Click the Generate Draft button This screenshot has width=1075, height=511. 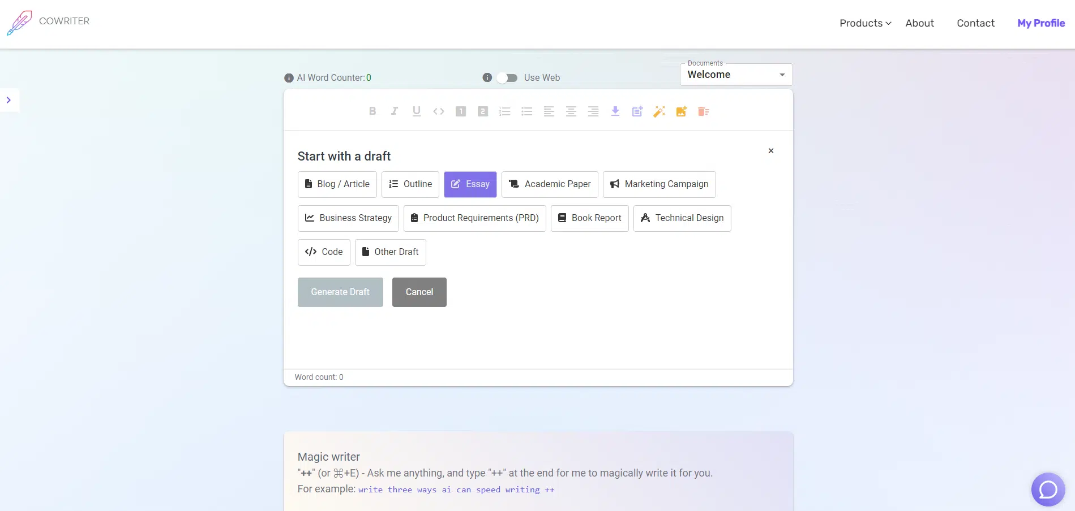point(340,292)
